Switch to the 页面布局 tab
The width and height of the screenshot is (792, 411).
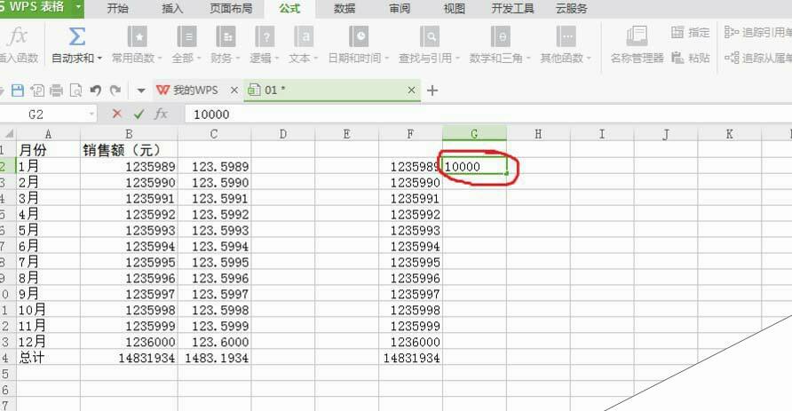click(231, 9)
